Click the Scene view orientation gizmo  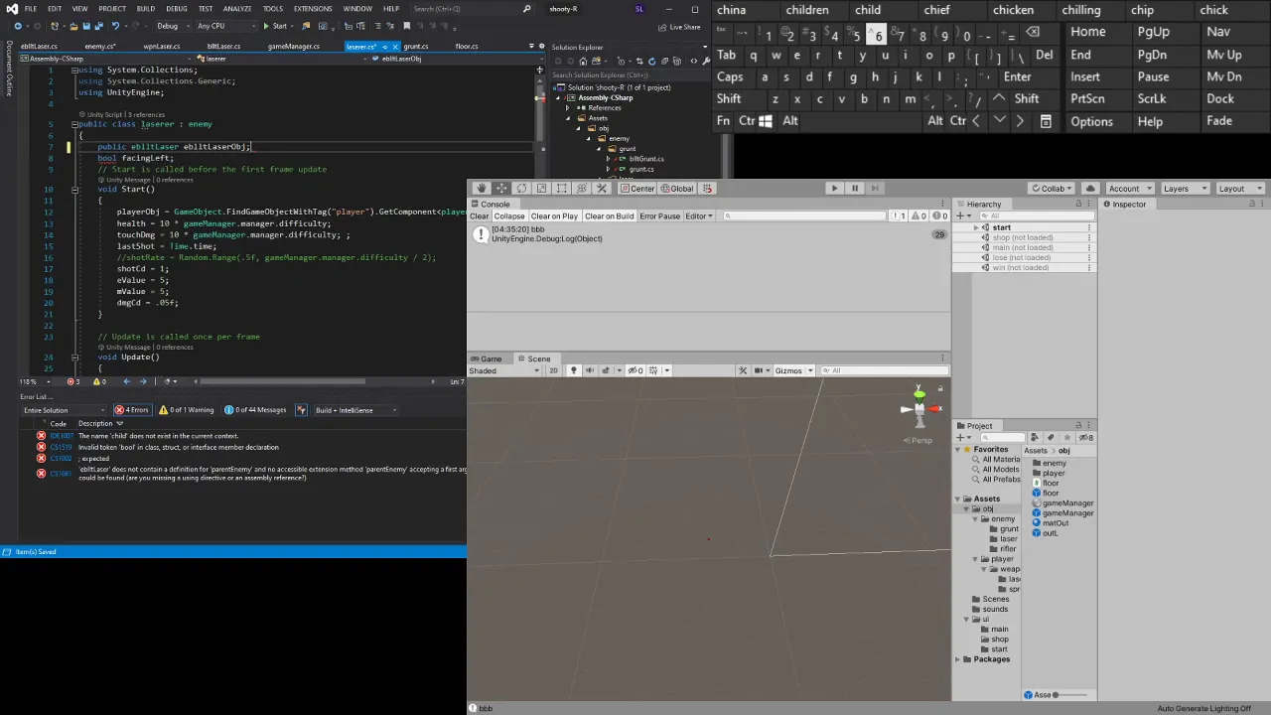[x=919, y=407]
